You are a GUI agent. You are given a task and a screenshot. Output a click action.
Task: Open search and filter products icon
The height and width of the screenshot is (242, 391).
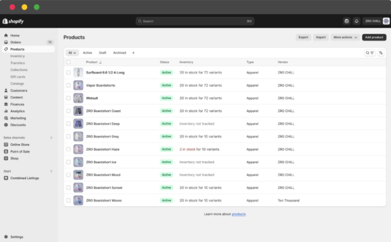pos(370,53)
